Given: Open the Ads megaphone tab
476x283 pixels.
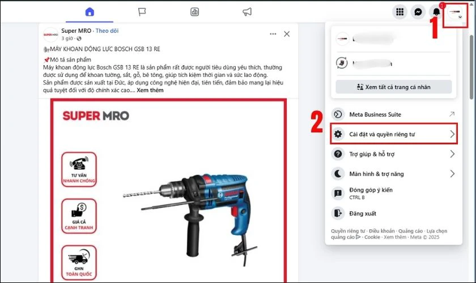Looking at the screenshot, I should (247, 12).
